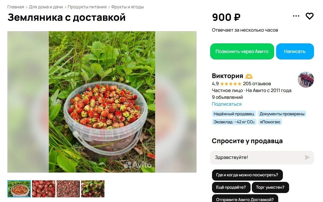The height and width of the screenshot is (202, 323).
Task: Click the star rating of the seller
Action: [x=230, y=84]
